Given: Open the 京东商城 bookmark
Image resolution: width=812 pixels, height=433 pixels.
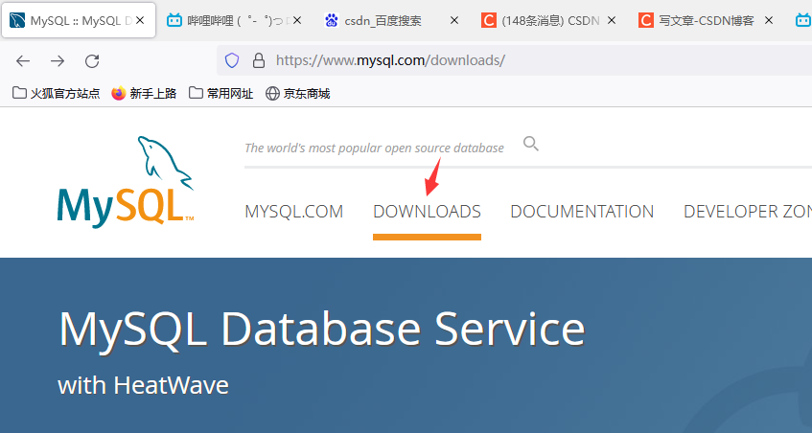Looking at the screenshot, I should (298, 93).
